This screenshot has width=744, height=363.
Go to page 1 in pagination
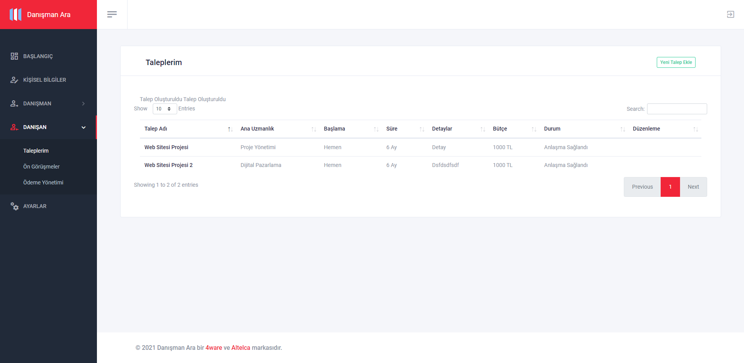coord(670,187)
